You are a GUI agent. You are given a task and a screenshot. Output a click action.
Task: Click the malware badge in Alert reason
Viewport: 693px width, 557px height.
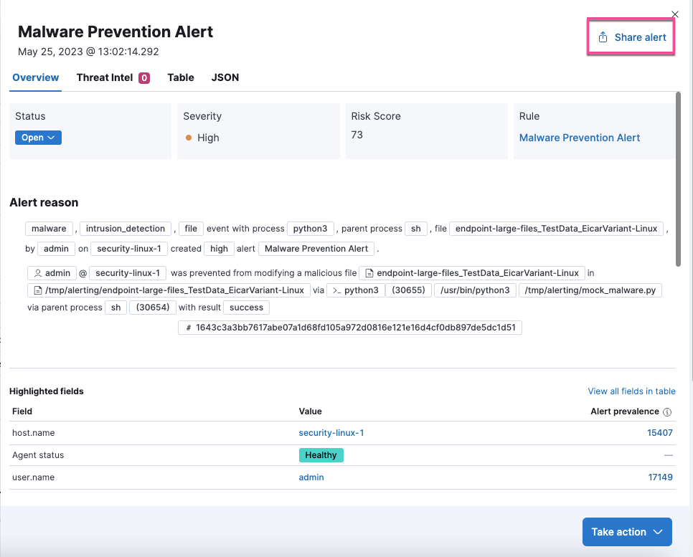point(49,228)
